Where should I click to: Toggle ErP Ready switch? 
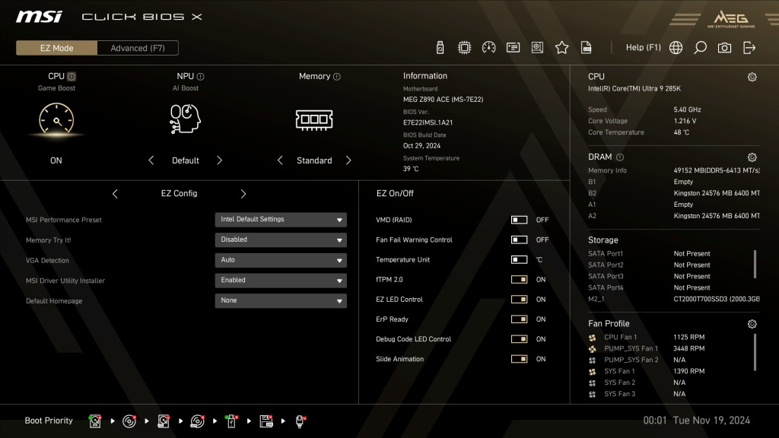(519, 319)
